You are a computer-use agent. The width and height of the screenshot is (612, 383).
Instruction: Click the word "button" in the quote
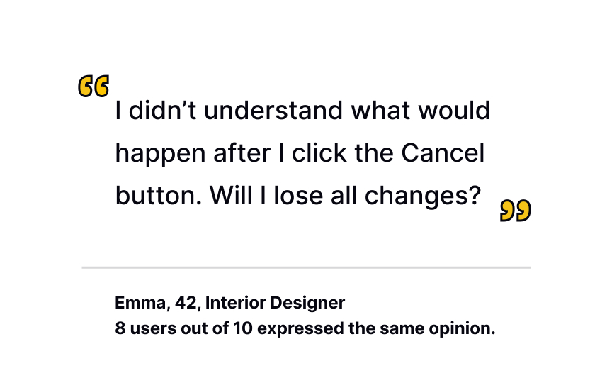tap(155, 196)
